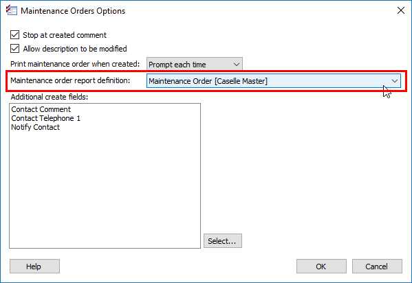The height and width of the screenshot is (283, 412).
Task: Expand the report definition dropdown chevron
Action: pos(394,81)
